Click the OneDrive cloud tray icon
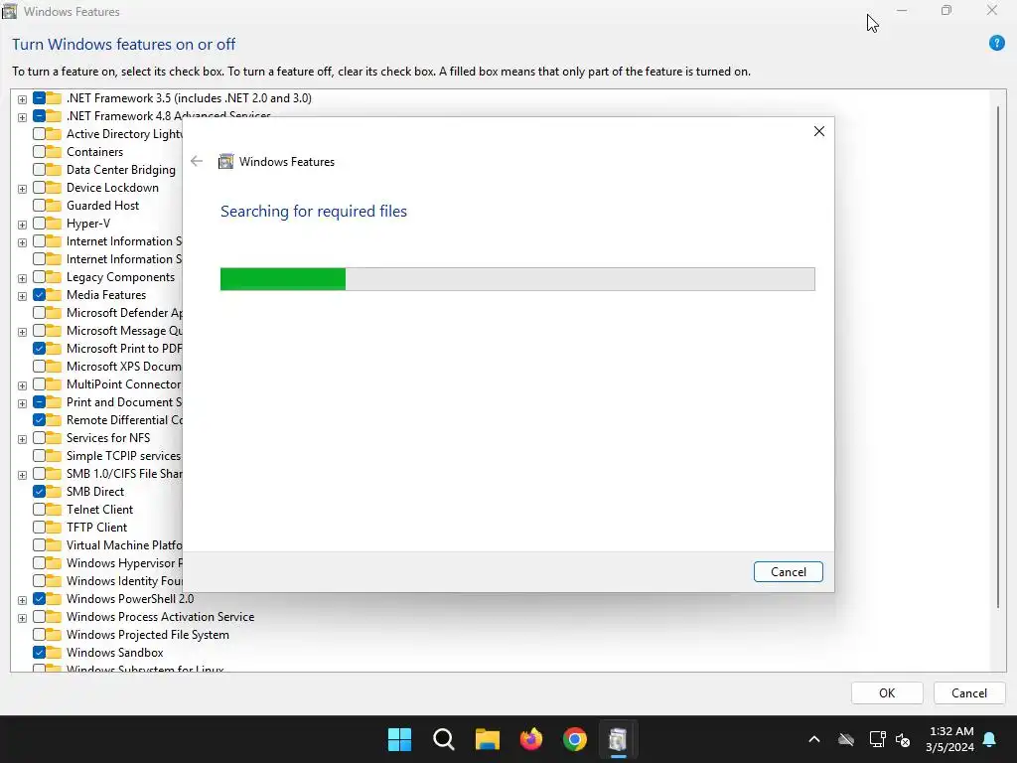1017x763 pixels. tap(846, 739)
